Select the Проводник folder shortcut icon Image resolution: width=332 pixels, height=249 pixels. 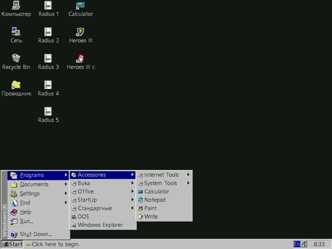[16, 89]
